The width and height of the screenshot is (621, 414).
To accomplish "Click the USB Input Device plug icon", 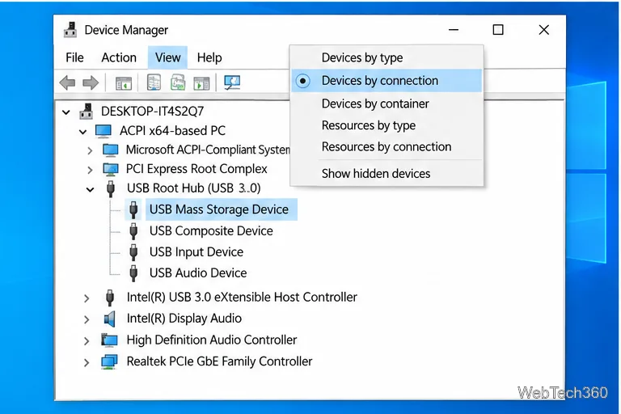I will click(133, 252).
